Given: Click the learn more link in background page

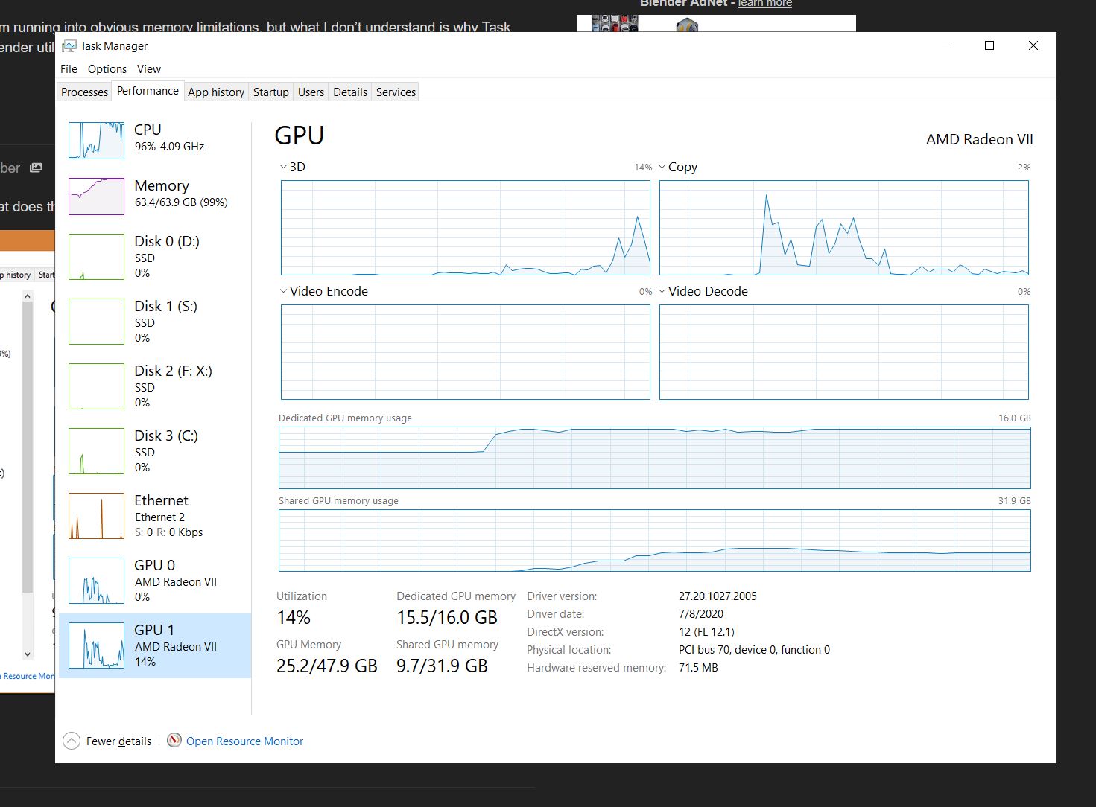Looking at the screenshot, I should [764, 4].
